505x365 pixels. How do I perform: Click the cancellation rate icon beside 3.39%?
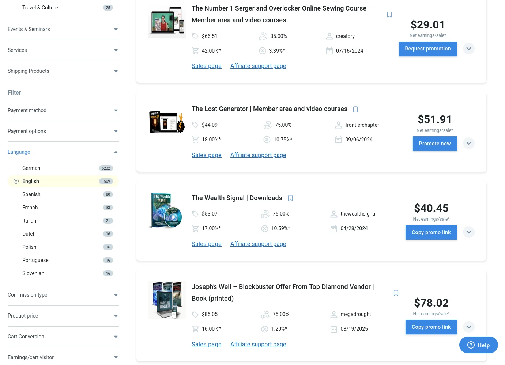point(263,51)
